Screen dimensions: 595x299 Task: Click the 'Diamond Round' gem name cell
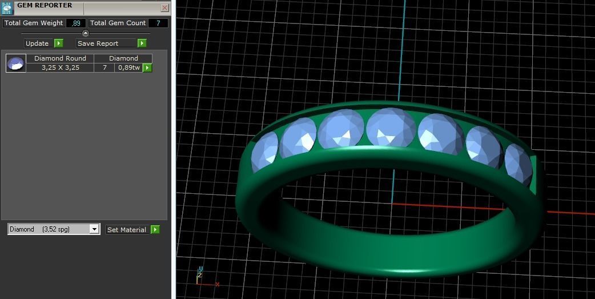(60, 58)
